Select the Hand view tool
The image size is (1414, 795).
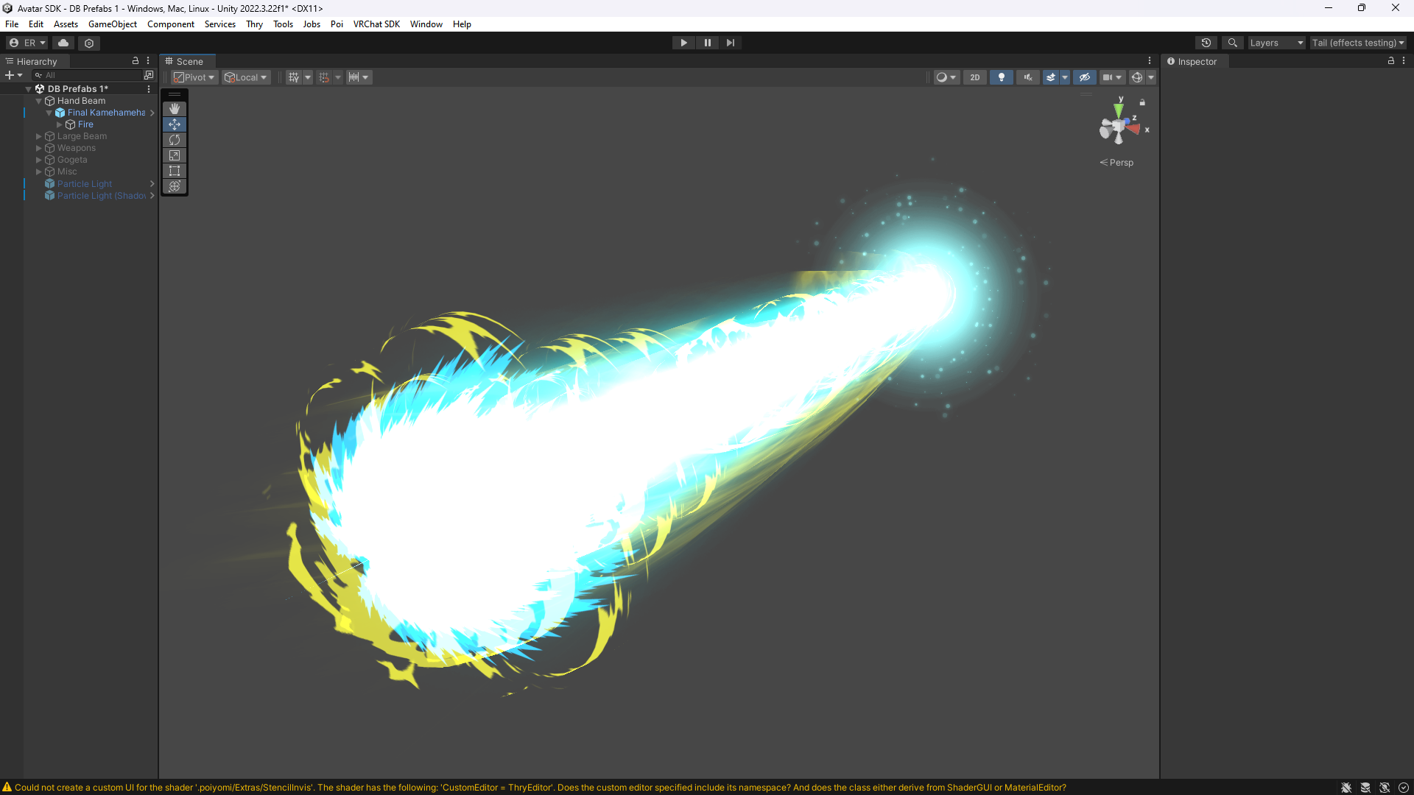tap(175, 109)
